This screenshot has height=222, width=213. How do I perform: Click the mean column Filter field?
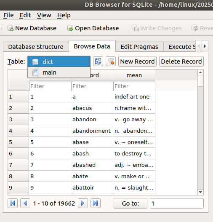click(x=134, y=86)
